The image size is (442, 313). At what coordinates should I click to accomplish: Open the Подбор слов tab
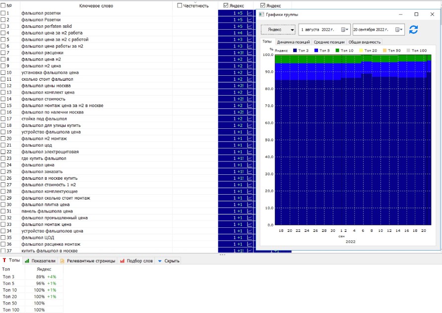coord(136,261)
